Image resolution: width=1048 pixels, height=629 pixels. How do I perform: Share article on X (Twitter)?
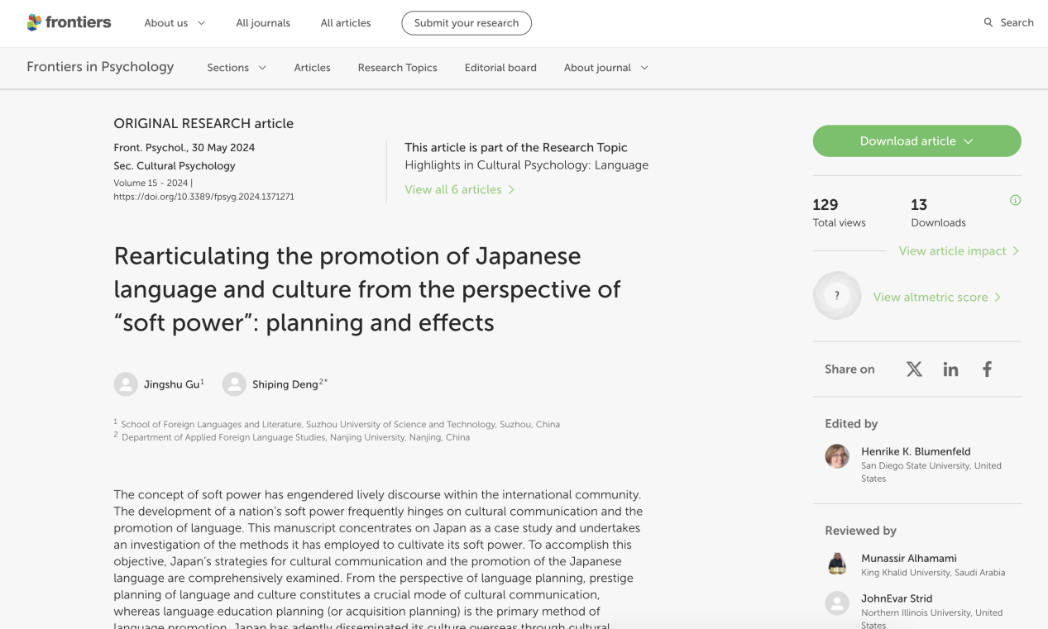914,369
